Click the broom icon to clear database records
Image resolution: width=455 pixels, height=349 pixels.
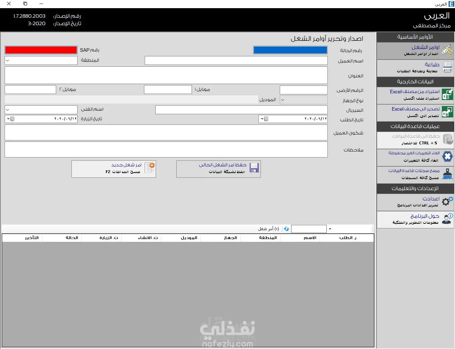coord(447,174)
